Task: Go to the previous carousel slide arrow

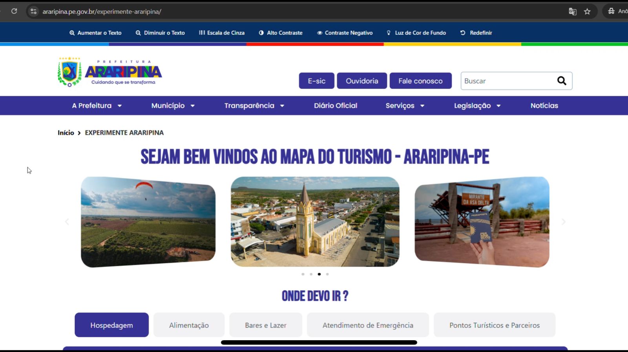Action: (x=67, y=222)
